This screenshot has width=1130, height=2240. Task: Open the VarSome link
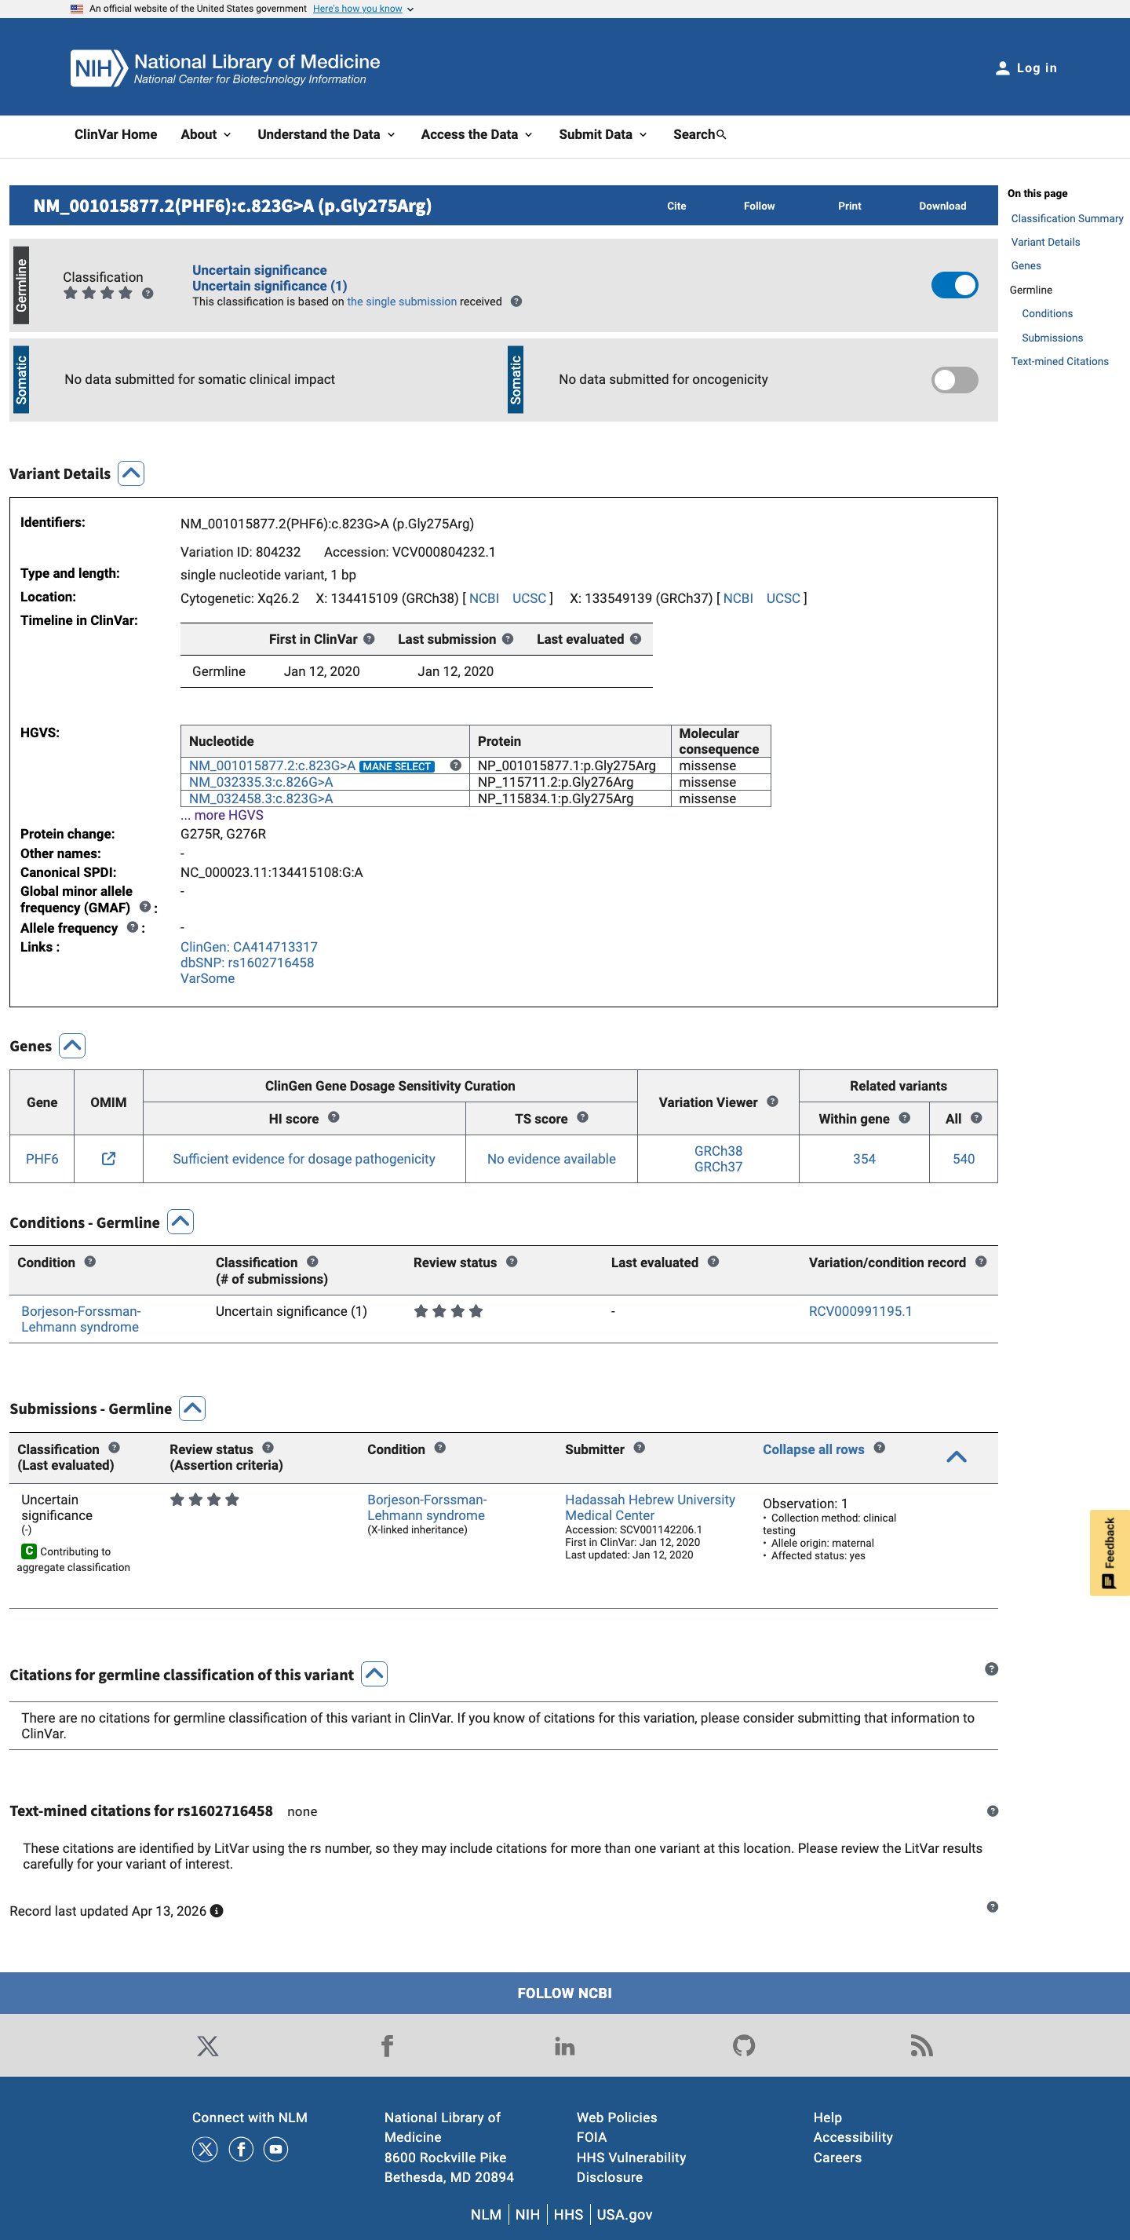(207, 978)
